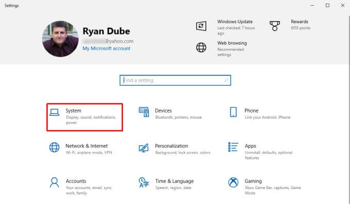Click the search magnifier in search box
The height and width of the screenshot is (204, 350).
click(x=226, y=80)
